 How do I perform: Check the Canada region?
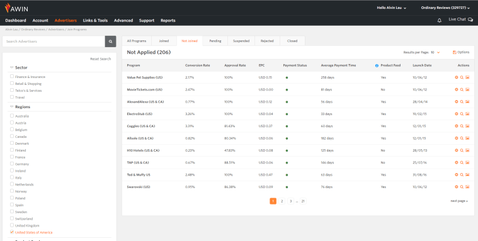pyautogui.click(x=12, y=136)
